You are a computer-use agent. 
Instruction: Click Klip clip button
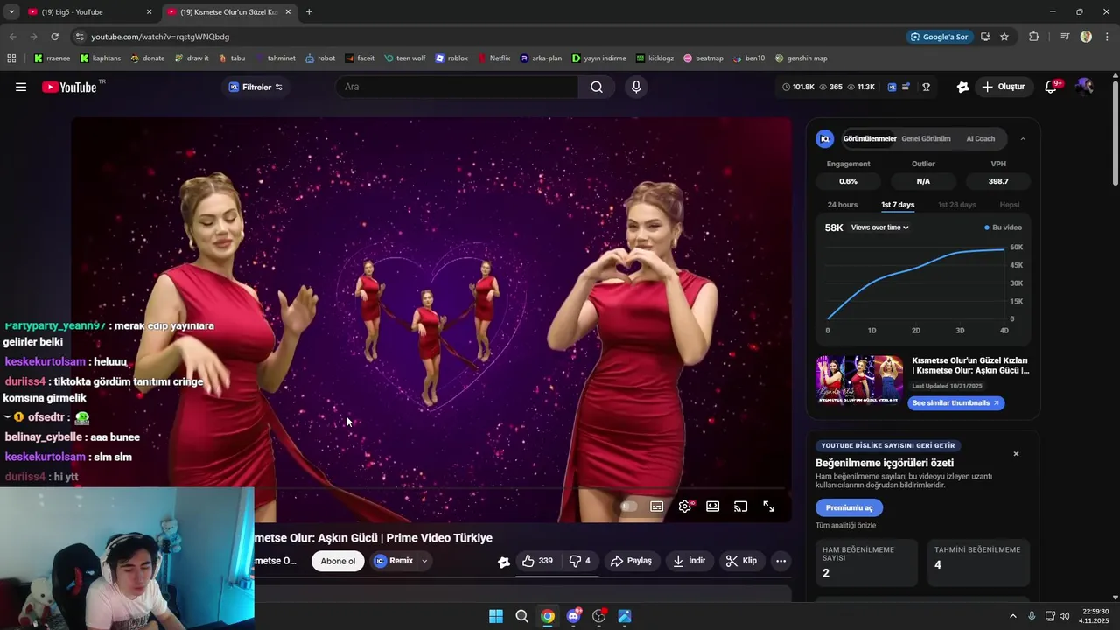pyautogui.click(x=741, y=561)
